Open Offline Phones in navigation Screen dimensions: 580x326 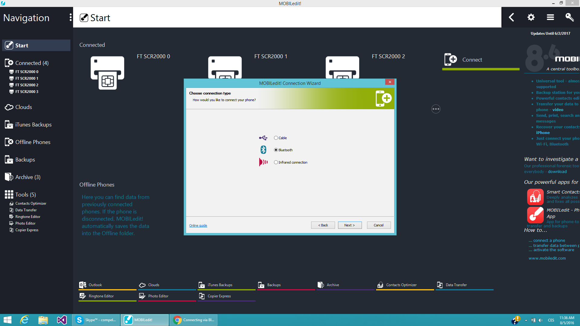33,142
